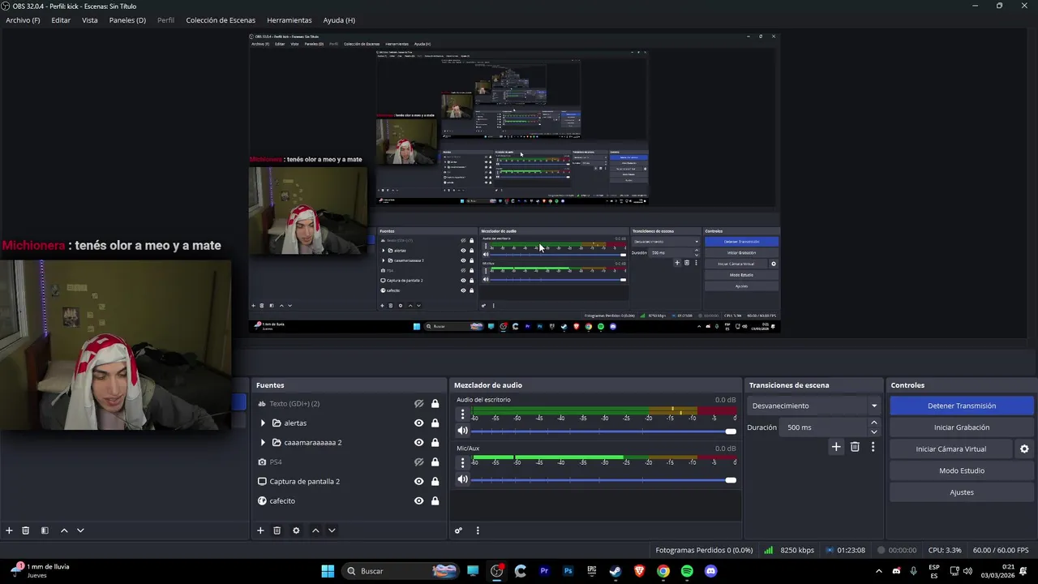
Task: Open source properties gear in Fuentes
Action: point(296,530)
